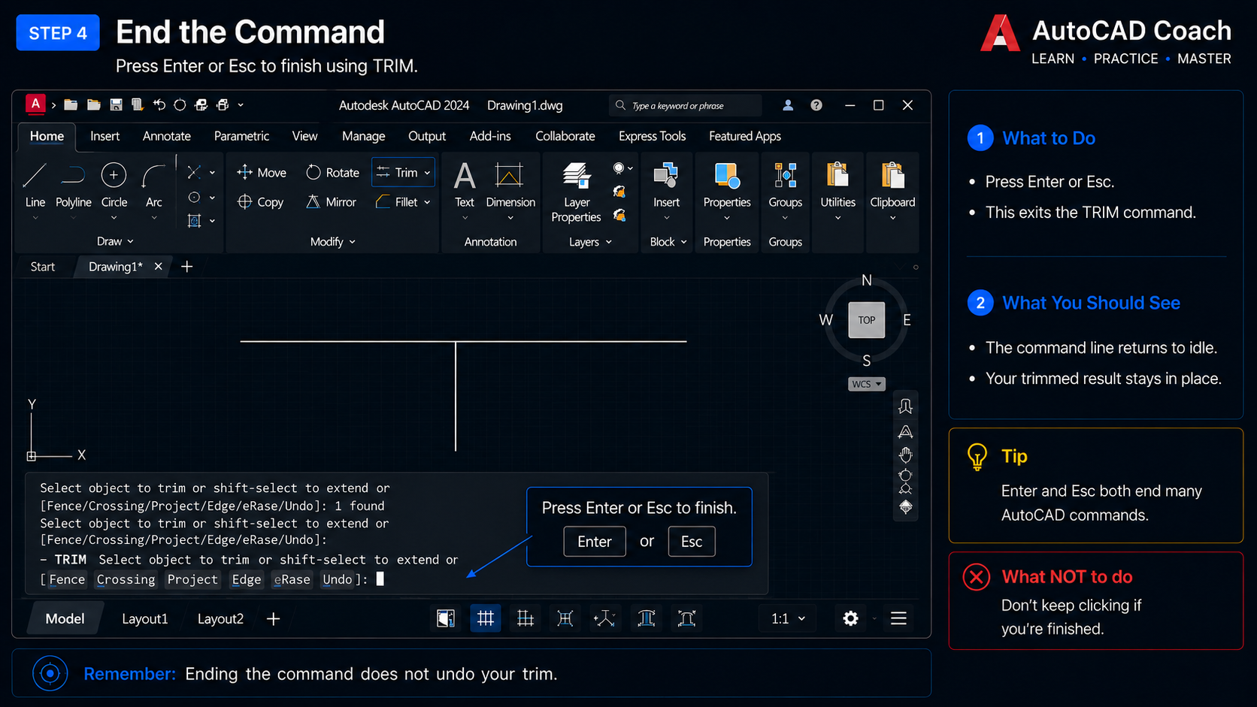The height and width of the screenshot is (707, 1257).
Task: Click the search keyword or phrase field
Action: click(685, 105)
